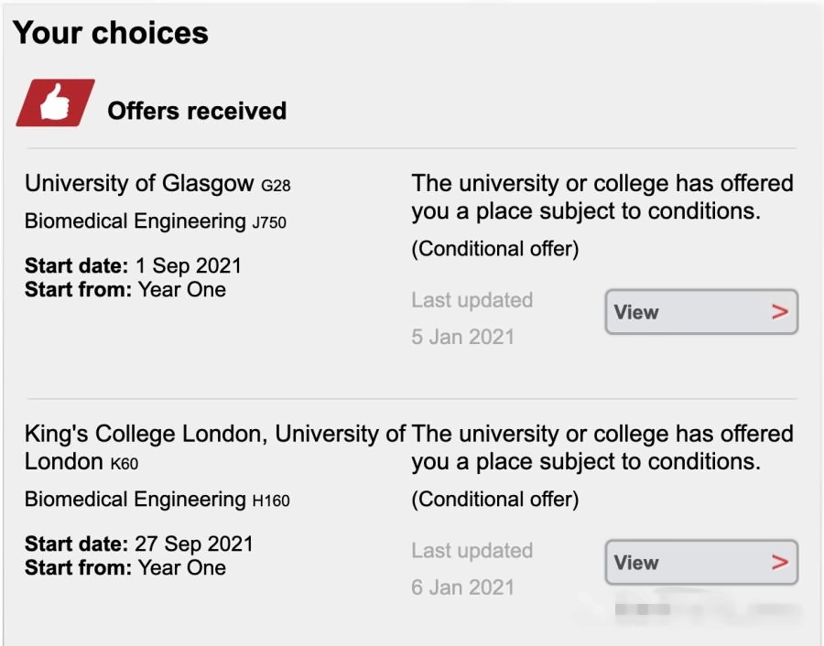The width and height of the screenshot is (824, 646).
Task: Click Last updated 6 Jan 2021 text
Action: (x=472, y=569)
